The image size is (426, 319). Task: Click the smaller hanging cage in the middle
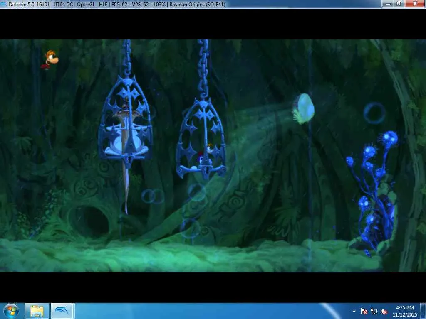click(x=201, y=138)
